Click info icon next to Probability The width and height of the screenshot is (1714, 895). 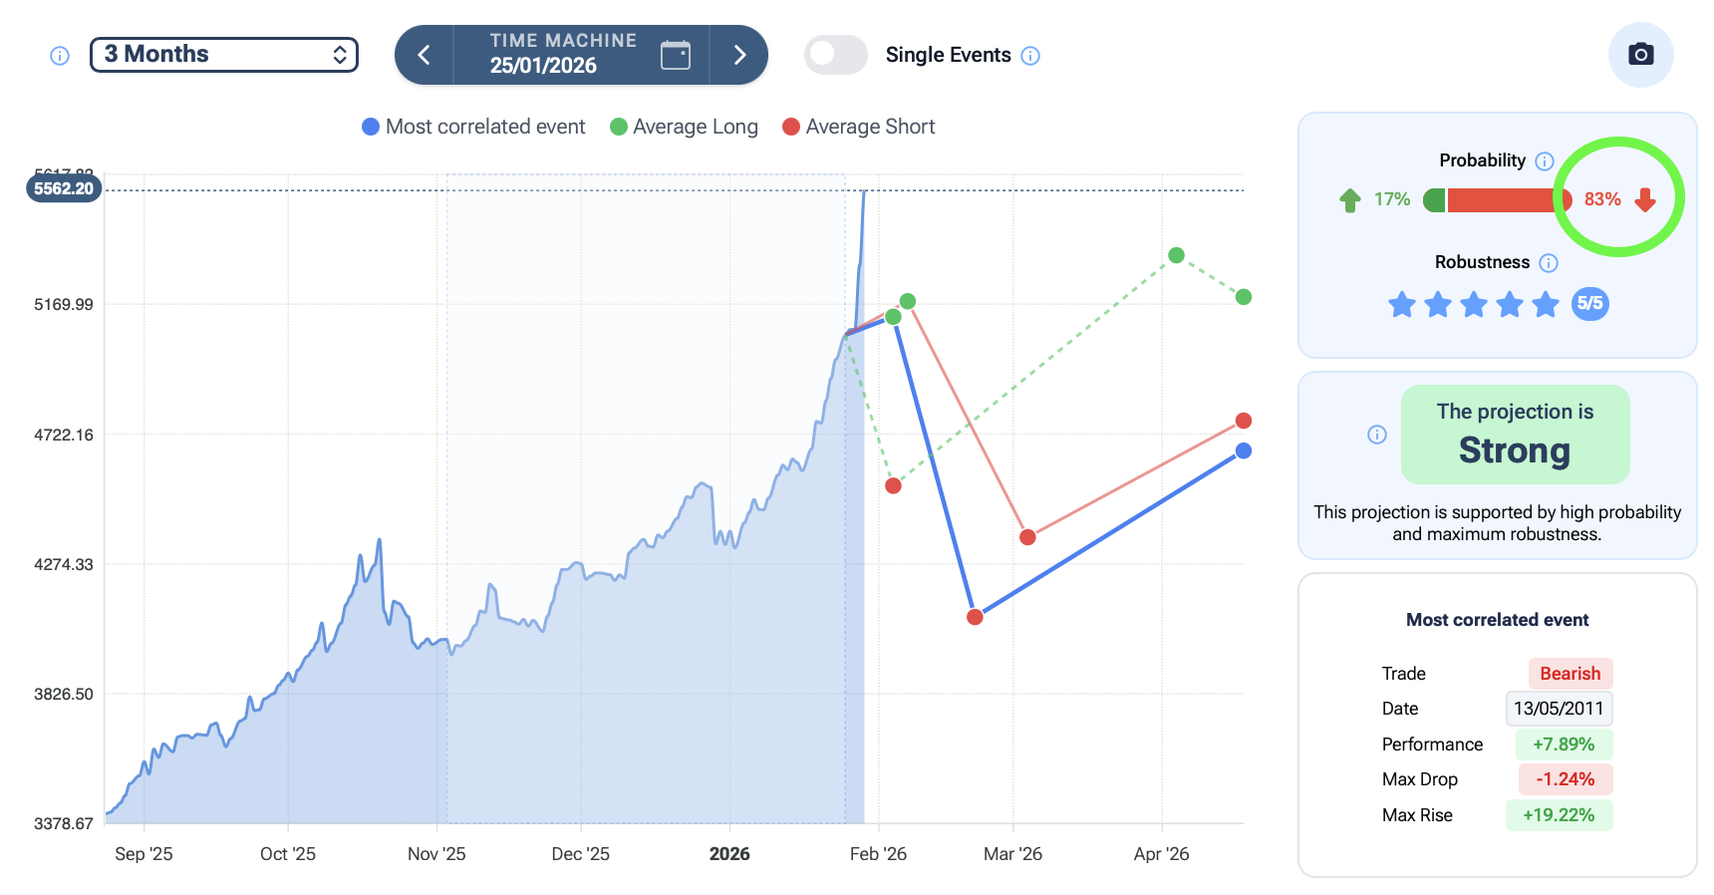tap(1545, 161)
